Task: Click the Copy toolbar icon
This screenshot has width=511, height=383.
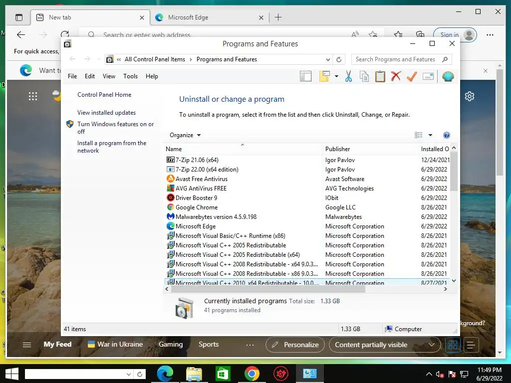Action: point(364,76)
